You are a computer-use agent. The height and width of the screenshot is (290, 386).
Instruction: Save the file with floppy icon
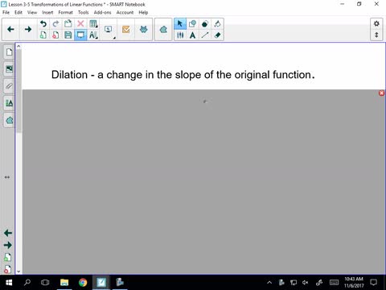68,35
